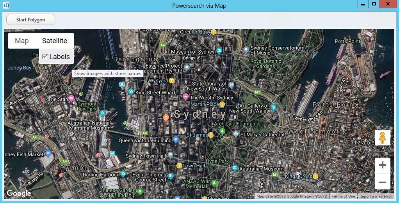Image resolution: width=399 pixels, height=203 pixels.
Task: Click the Start Polygon button
Action: [x=30, y=19]
